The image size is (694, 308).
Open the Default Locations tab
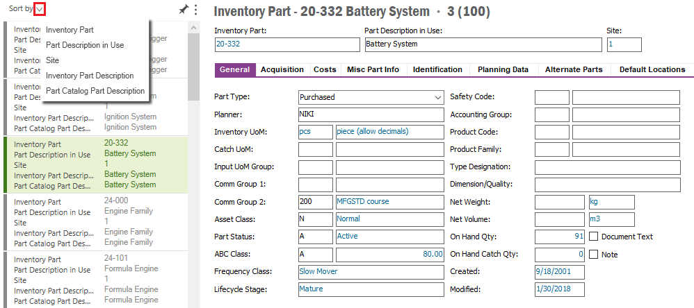click(652, 69)
